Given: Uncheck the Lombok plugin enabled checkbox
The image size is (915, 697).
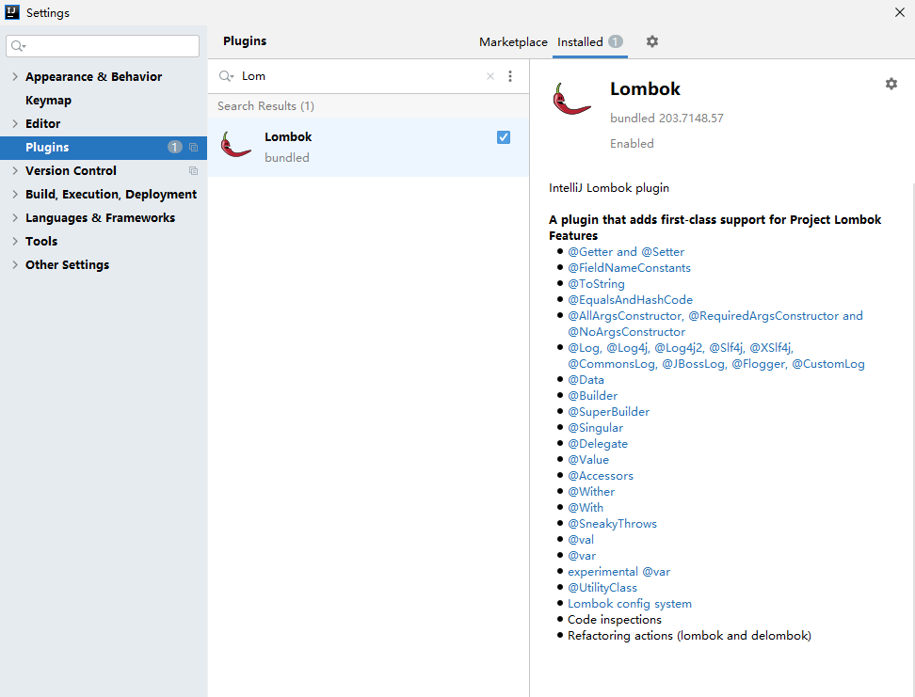Looking at the screenshot, I should (x=504, y=137).
